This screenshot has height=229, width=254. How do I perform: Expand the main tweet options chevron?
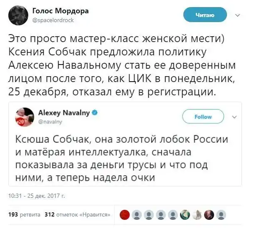pos(237,15)
